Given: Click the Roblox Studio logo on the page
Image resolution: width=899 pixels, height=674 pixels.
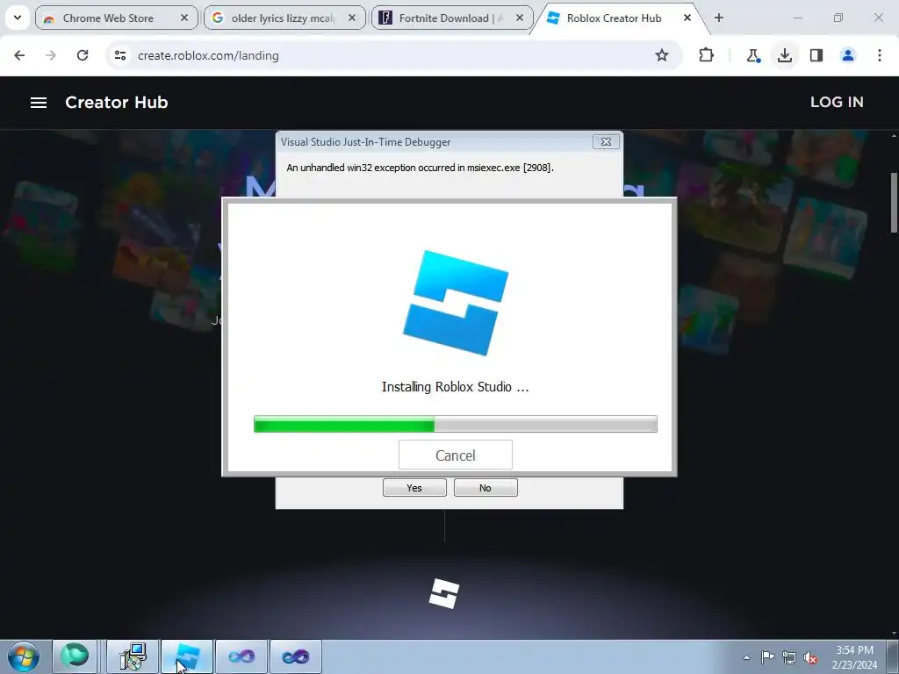Looking at the screenshot, I should [x=444, y=593].
